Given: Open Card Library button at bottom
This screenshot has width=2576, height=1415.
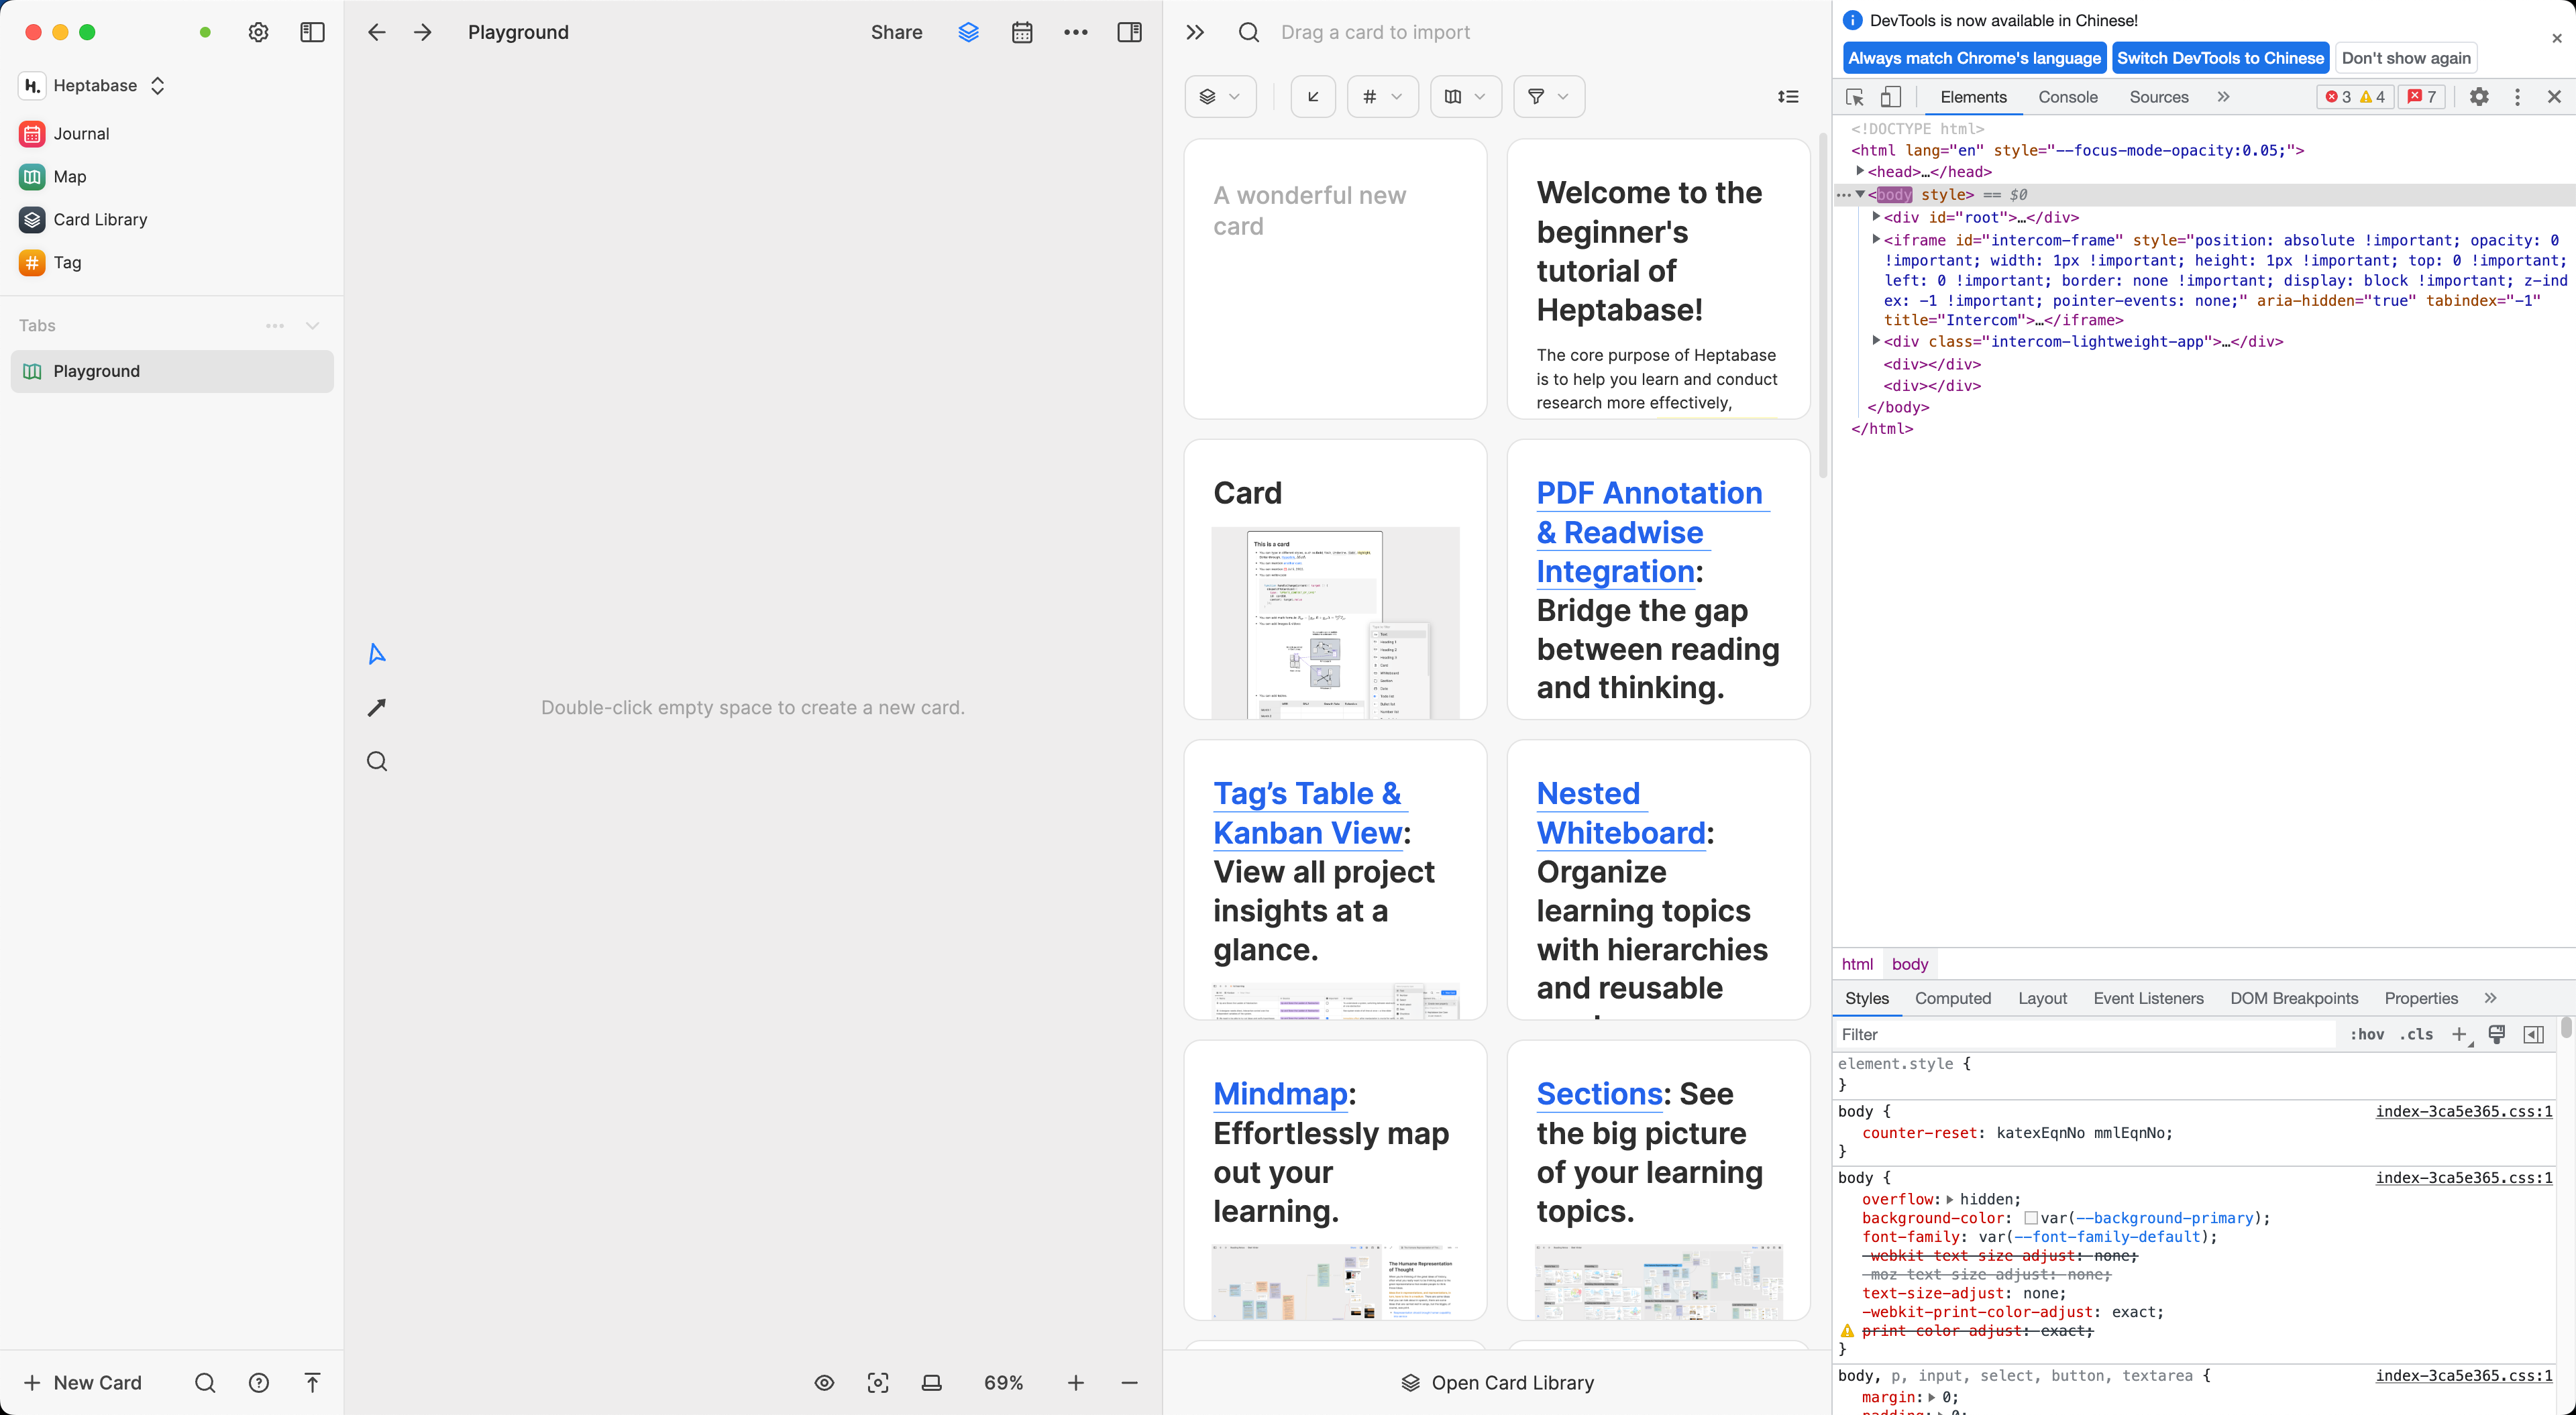Looking at the screenshot, I should pos(1497,1383).
